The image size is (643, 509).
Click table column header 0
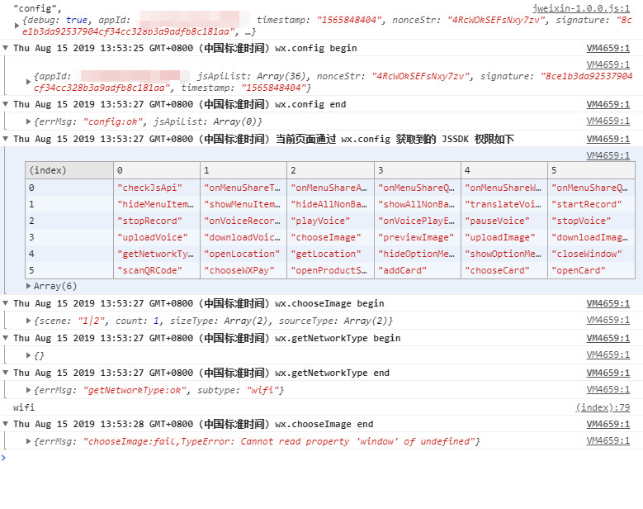coord(157,170)
